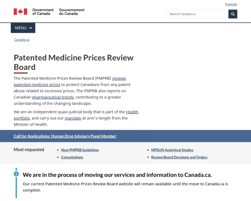Follow the mandate link
This screenshot has width=251, height=201.
(x=73, y=118)
